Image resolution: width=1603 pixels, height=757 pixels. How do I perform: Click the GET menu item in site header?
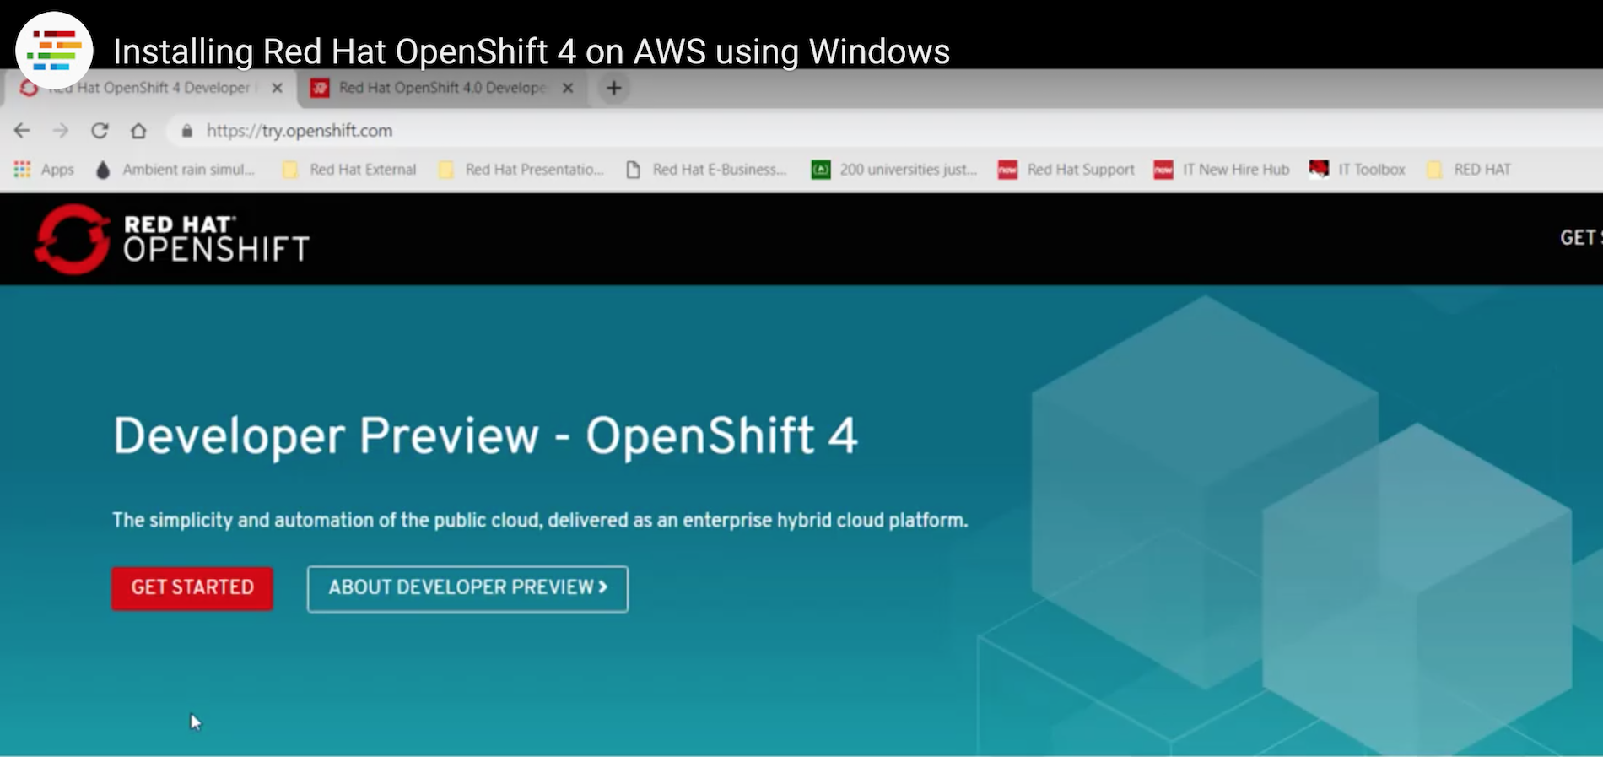tap(1579, 238)
